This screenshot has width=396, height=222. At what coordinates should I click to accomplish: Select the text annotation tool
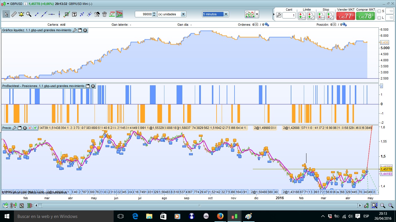(74, 14)
